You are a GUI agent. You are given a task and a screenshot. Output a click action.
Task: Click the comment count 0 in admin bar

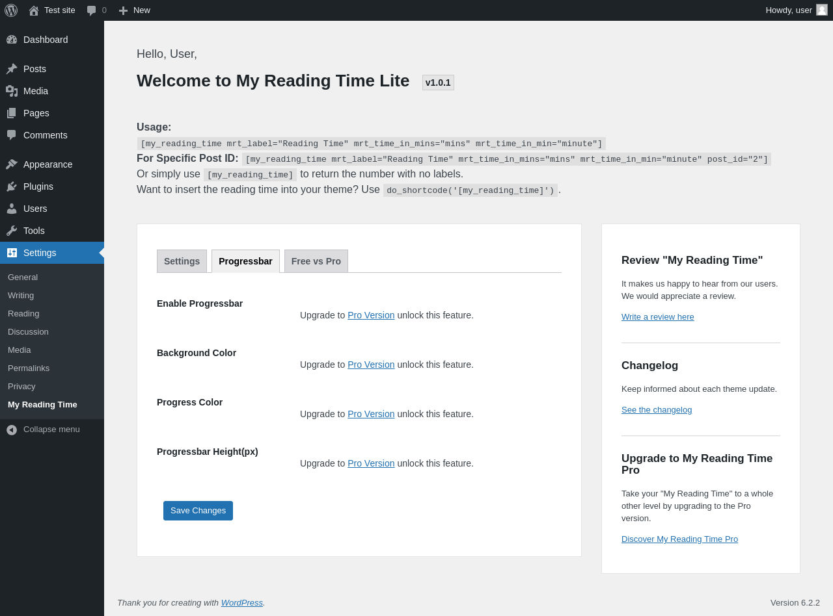pos(104,10)
